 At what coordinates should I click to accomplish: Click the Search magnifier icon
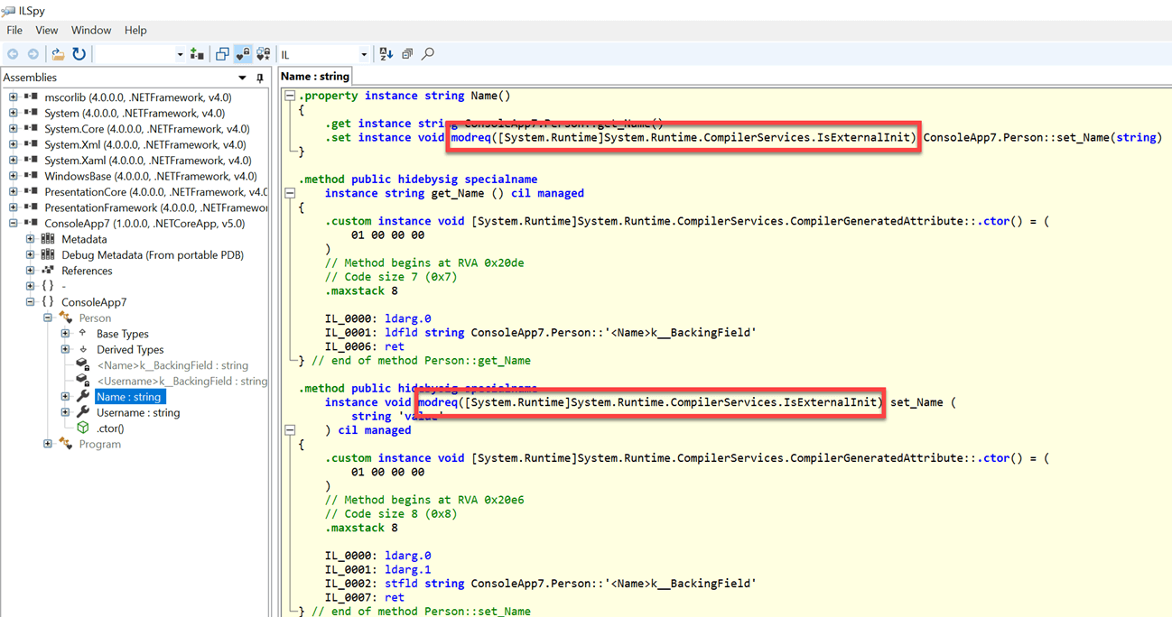(x=428, y=54)
